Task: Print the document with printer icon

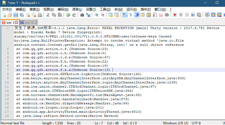Action: coord(40,15)
